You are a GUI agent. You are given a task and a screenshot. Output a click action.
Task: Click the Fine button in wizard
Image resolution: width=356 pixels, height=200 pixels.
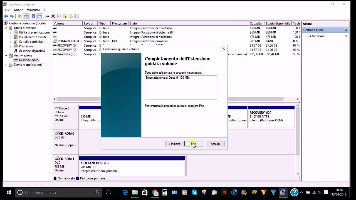pyautogui.click(x=194, y=144)
